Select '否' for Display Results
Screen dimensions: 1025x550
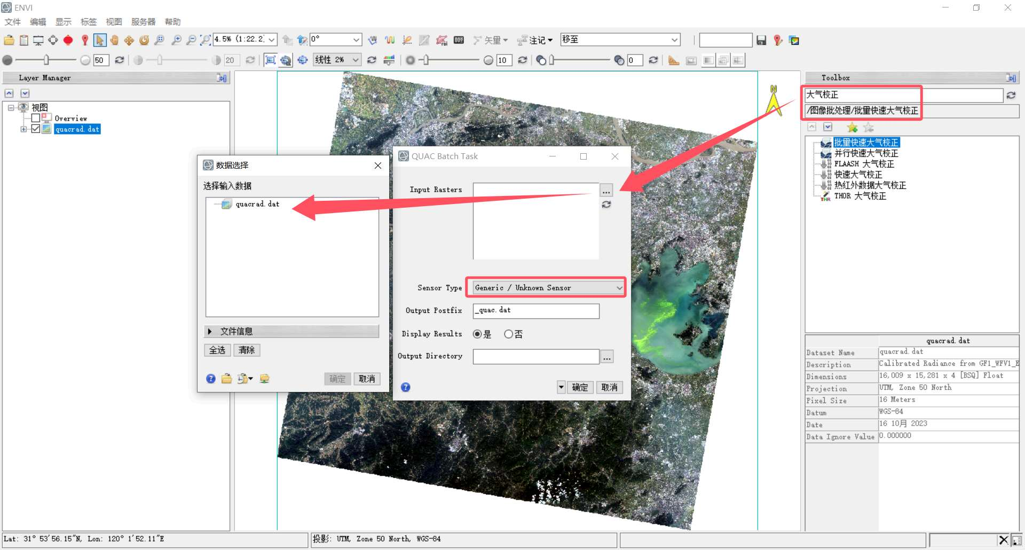click(x=508, y=334)
